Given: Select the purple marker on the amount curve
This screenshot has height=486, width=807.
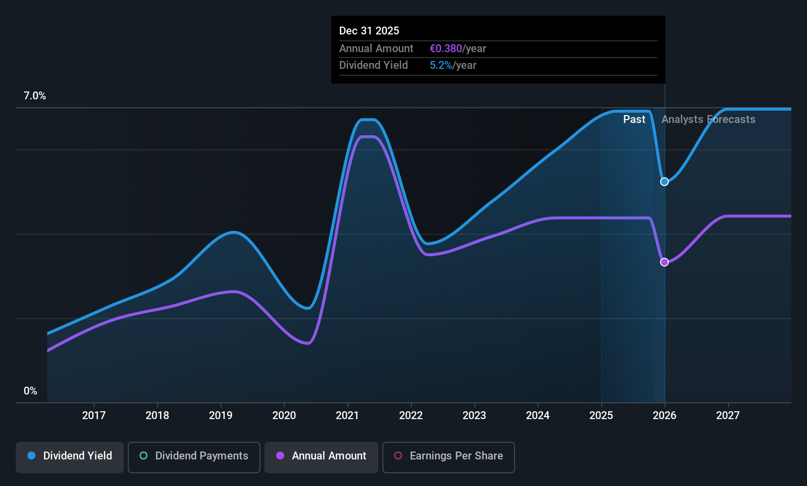Looking at the screenshot, I should pyautogui.click(x=664, y=262).
